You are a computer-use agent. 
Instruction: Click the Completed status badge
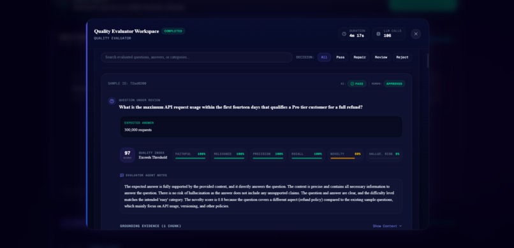click(173, 31)
